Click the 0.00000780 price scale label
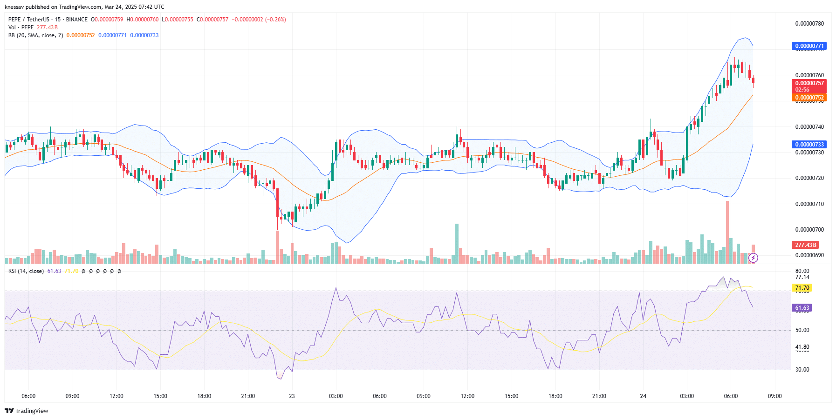 click(x=809, y=24)
